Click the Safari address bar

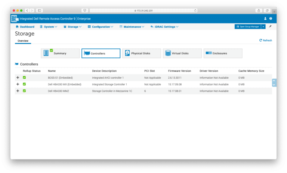click(143, 10)
